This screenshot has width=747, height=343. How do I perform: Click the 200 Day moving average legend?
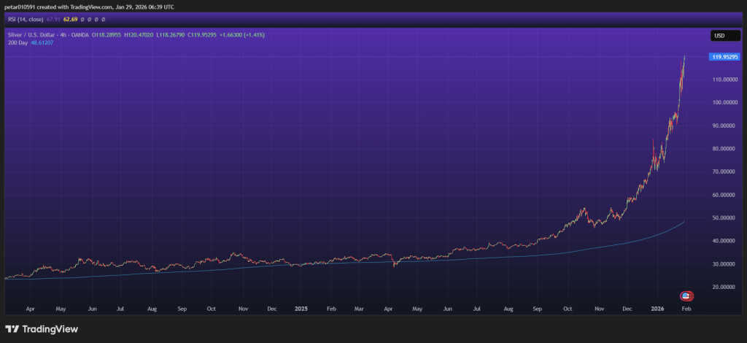click(x=17, y=43)
